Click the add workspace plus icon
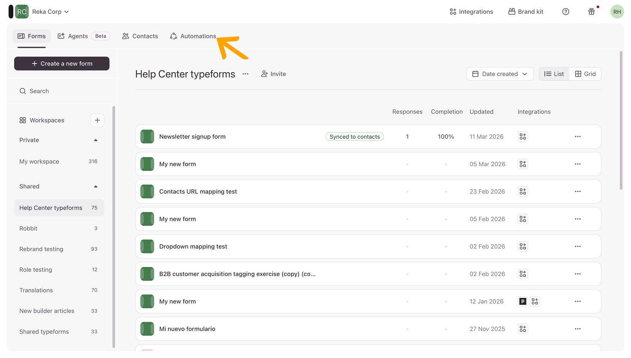 pyautogui.click(x=97, y=120)
